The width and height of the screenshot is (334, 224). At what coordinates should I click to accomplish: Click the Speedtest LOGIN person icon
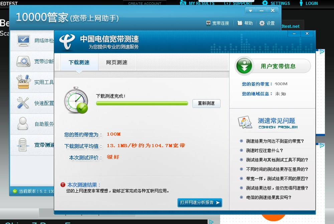click(301, 3)
